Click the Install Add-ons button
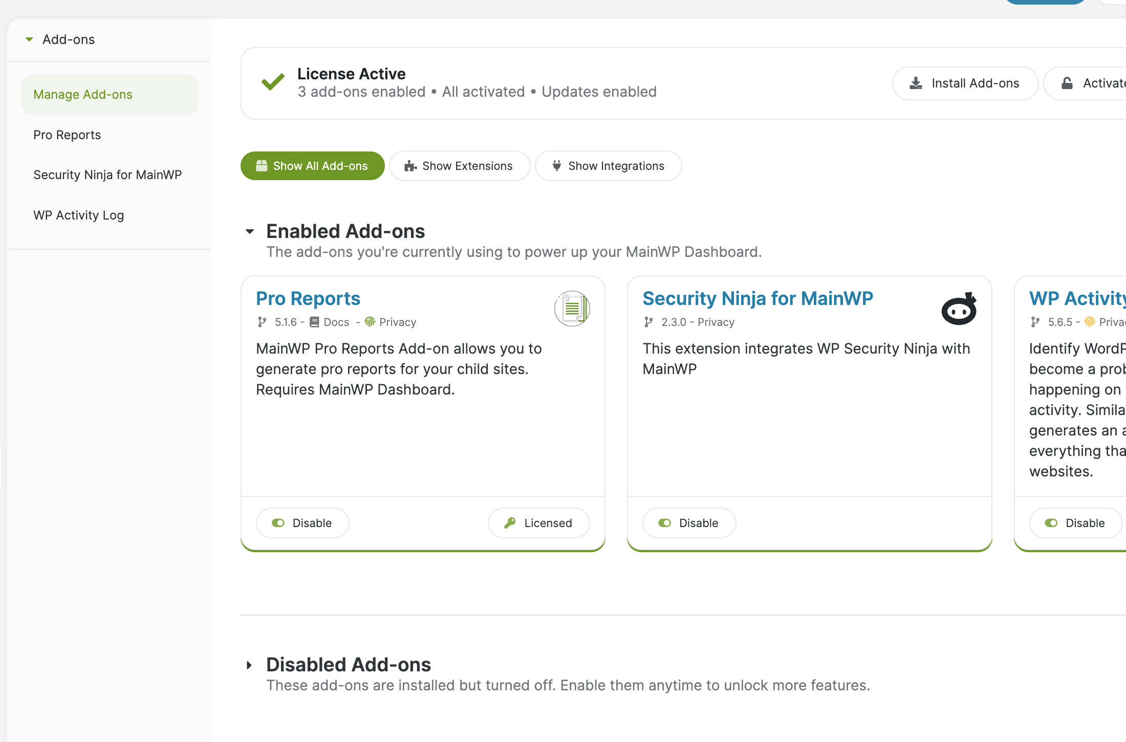This screenshot has width=1126, height=742. 965,83
